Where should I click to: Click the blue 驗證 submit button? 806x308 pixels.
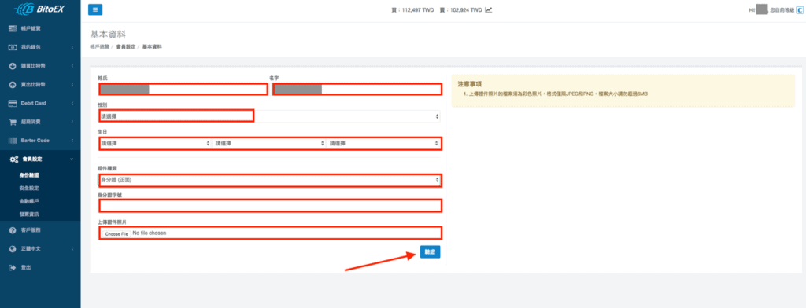[430, 252]
